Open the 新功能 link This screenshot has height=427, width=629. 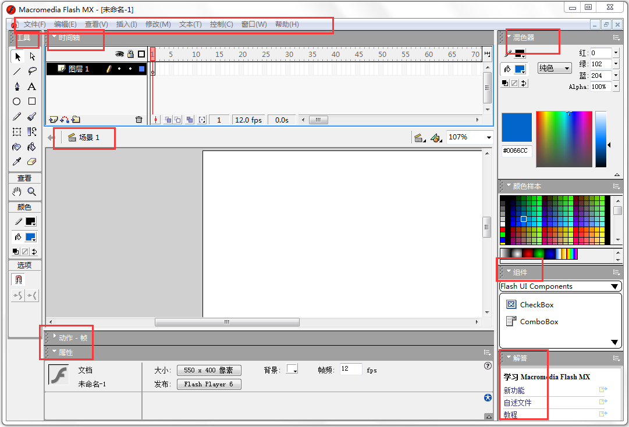[514, 390]
